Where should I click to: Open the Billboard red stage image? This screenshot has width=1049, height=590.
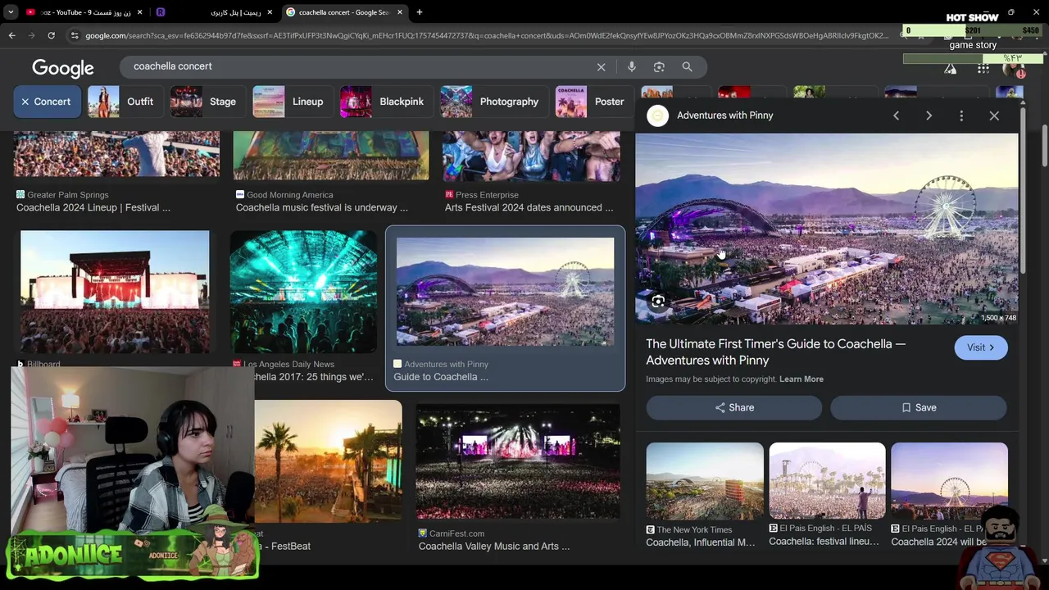coord(115,292)
